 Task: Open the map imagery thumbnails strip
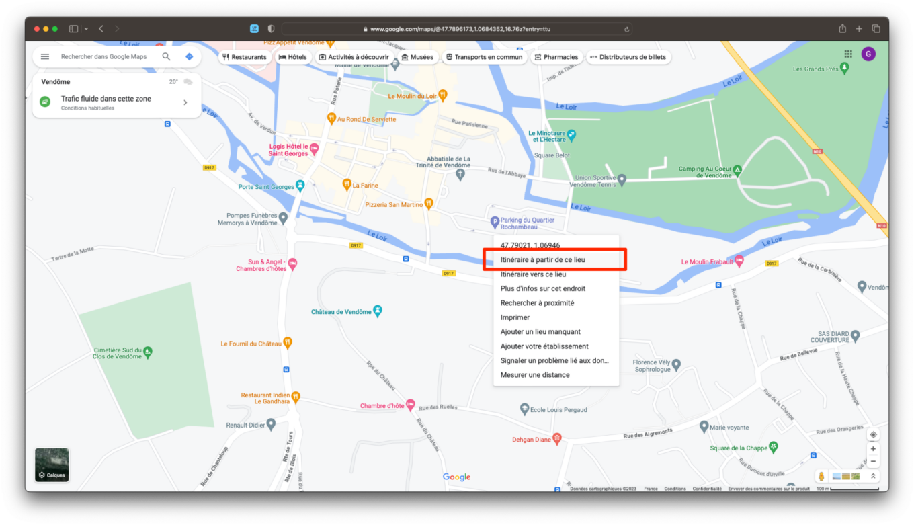pos(846,476)
